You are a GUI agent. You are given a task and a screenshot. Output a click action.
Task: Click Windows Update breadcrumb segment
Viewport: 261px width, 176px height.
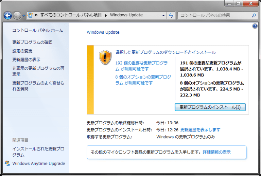(126, 15)
